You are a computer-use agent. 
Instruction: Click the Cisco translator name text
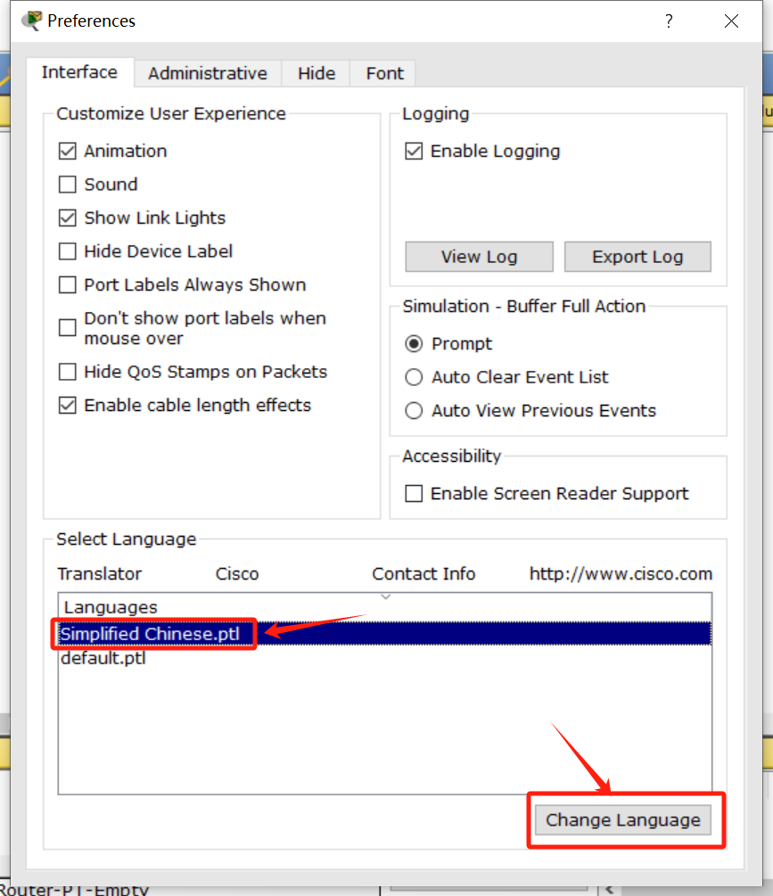tap(237, 574)
